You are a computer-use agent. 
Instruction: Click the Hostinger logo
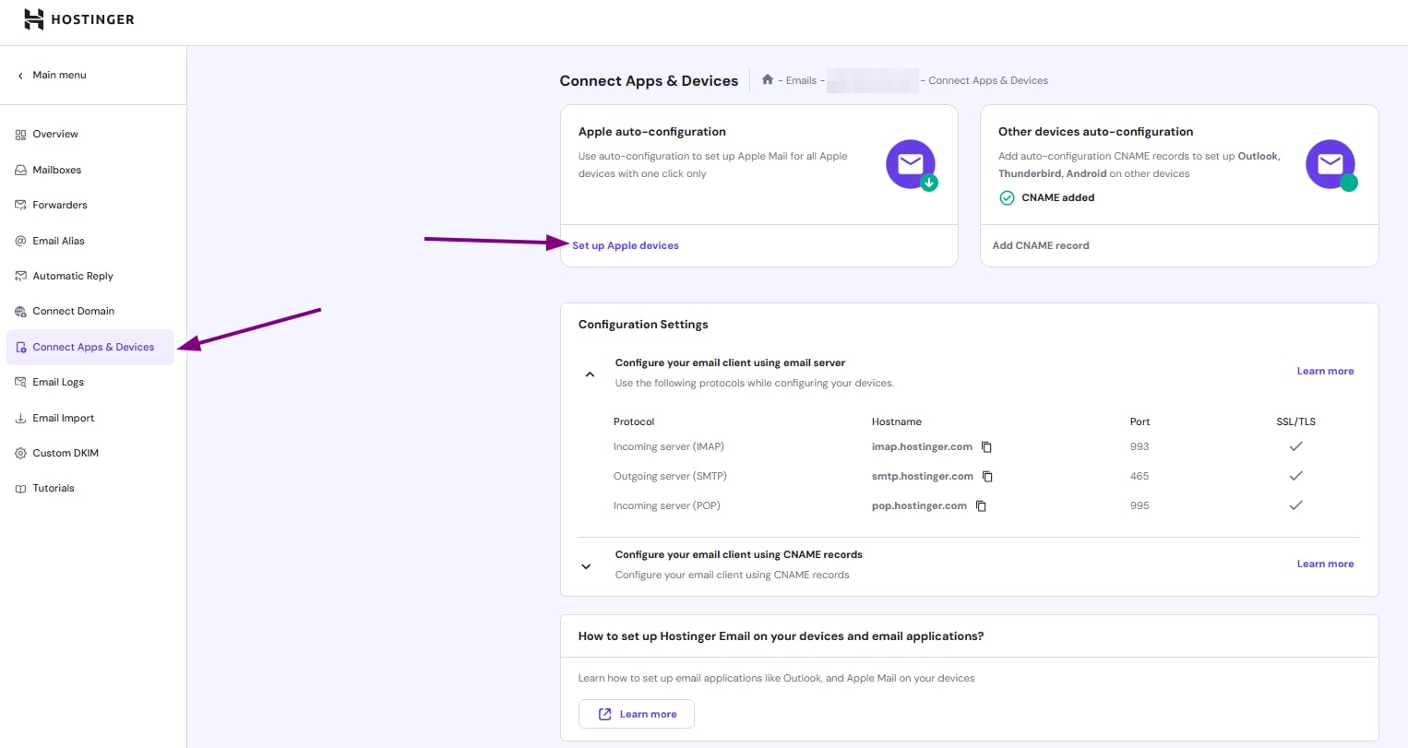pyautogui.click(x=79, y=19)
